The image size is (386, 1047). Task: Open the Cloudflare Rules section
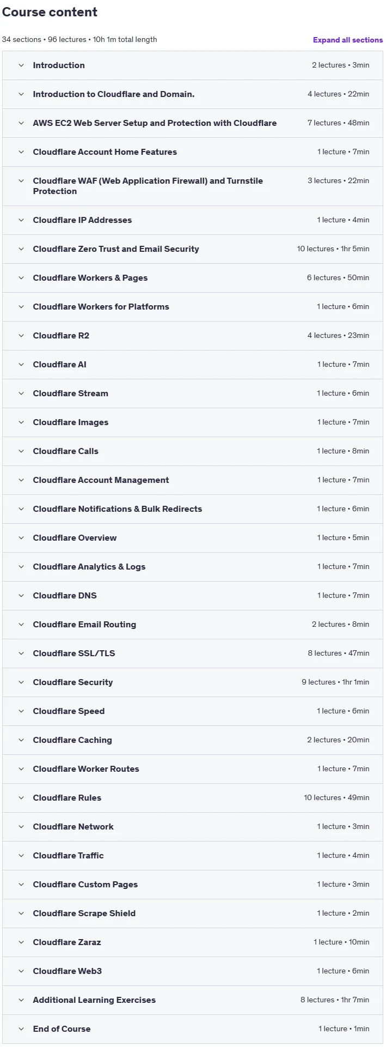coord(193,798)
